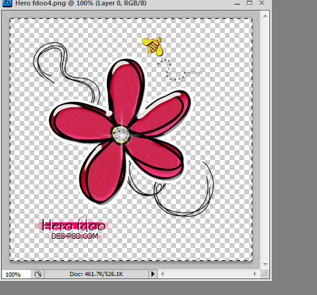Image resolution: width=317 pixels, height=295 pixels.
Task: Open the status bar flyout arrow next to Doc info
Action: [x=153, y=274]
